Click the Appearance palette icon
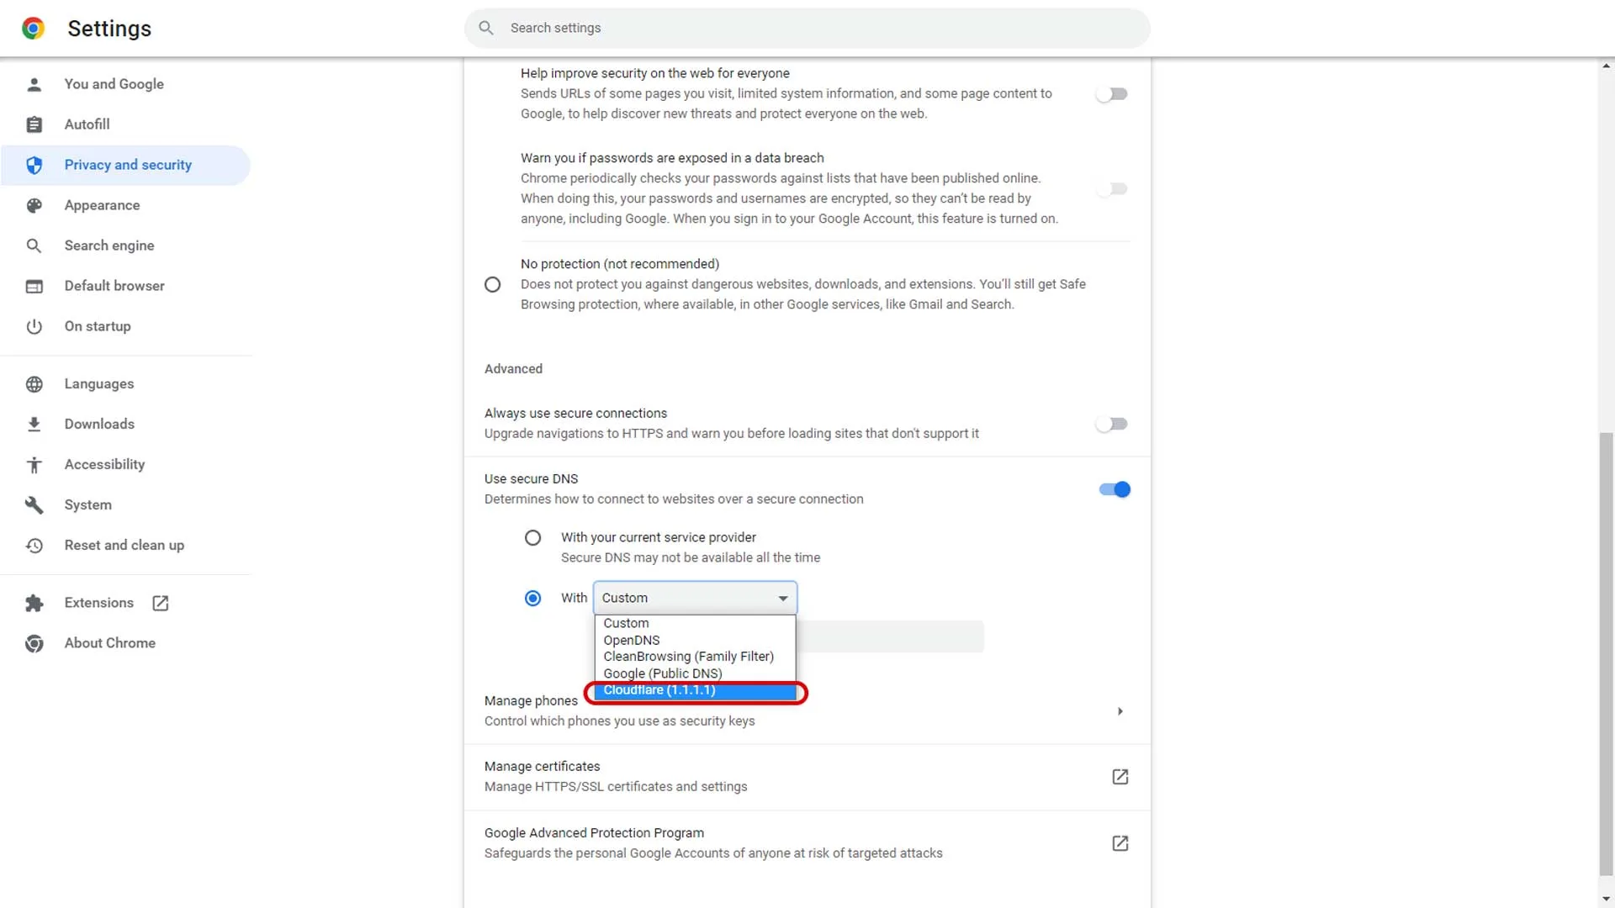Image resolution: width=1615 pixels, height=908 pixels. point(34,205)
